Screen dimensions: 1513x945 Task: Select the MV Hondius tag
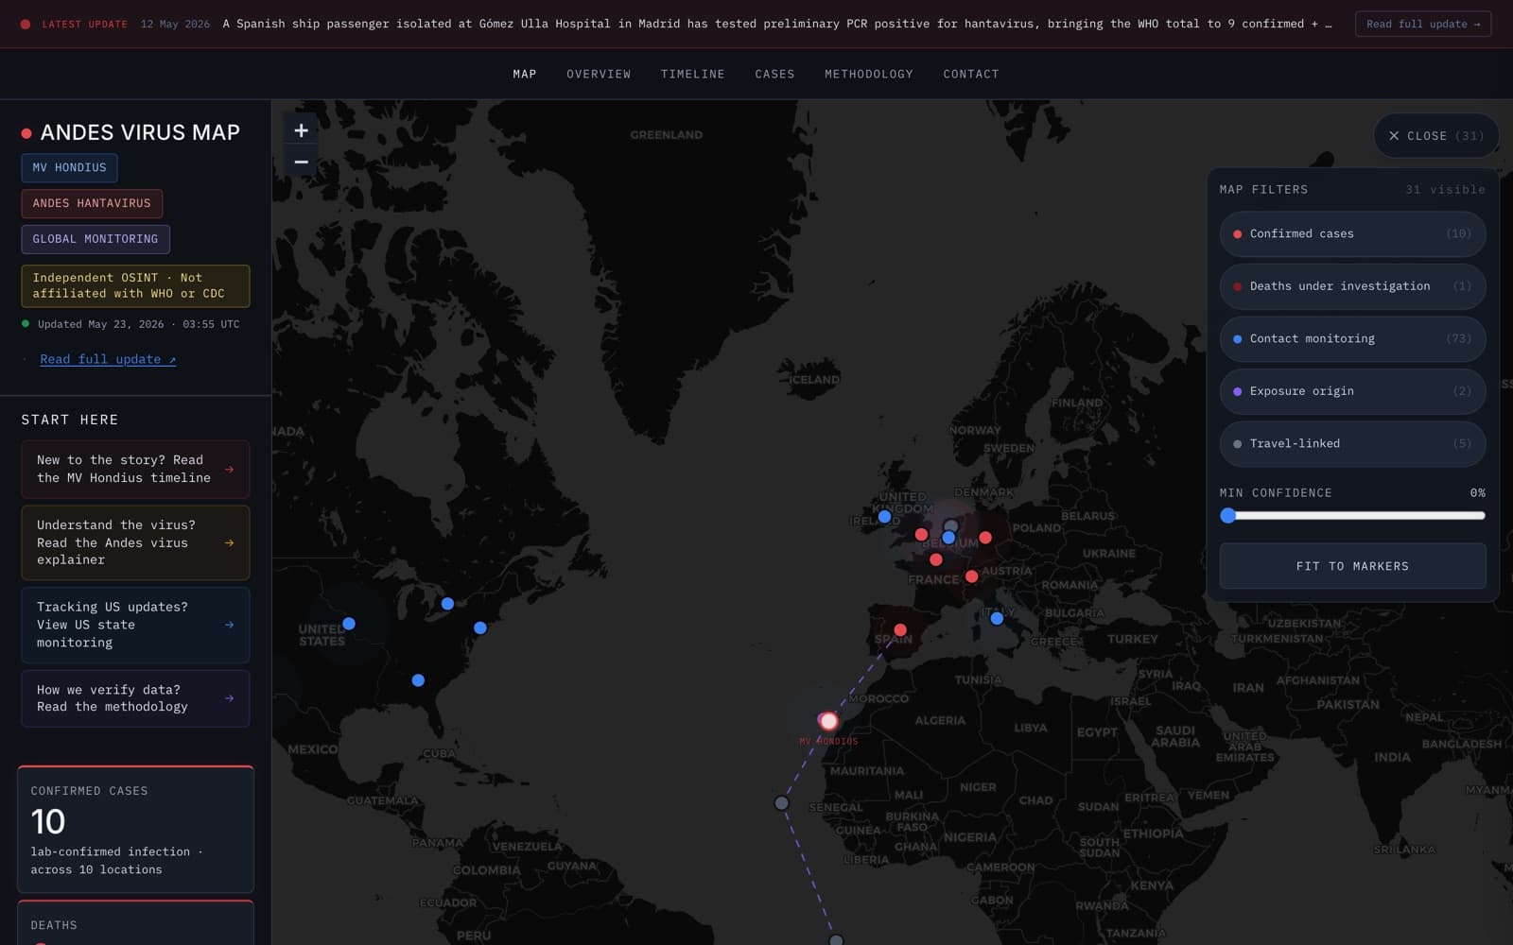click(69, 168)
